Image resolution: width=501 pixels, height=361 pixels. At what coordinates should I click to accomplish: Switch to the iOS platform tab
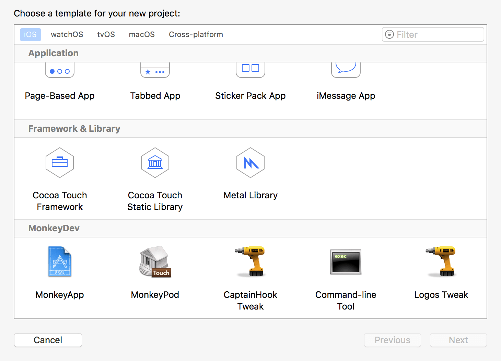31,35
